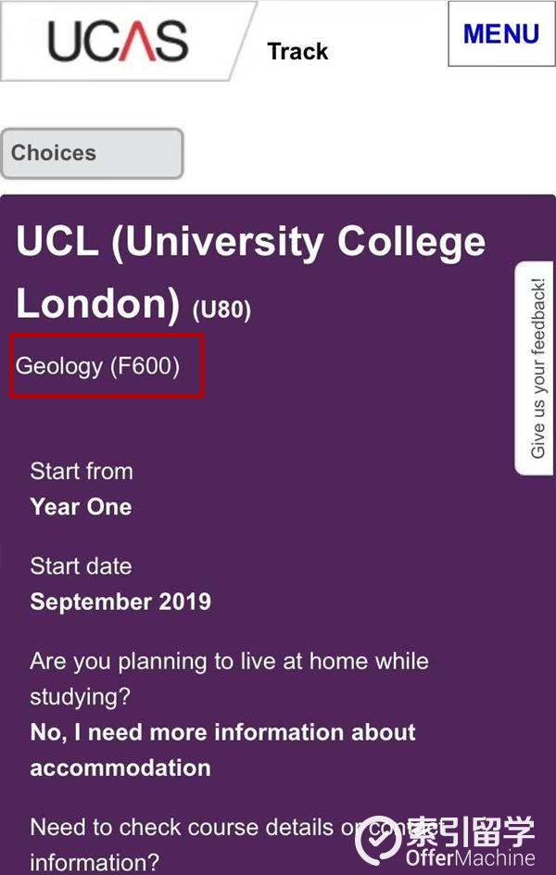This screenshot has height=875, width=556.
Task: Click the check course details question
Action: tap(223, 844)
